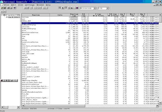Viewport: 162px width, 112px height.
Task: Click the Forward navigation arrow
Action: 5,12
